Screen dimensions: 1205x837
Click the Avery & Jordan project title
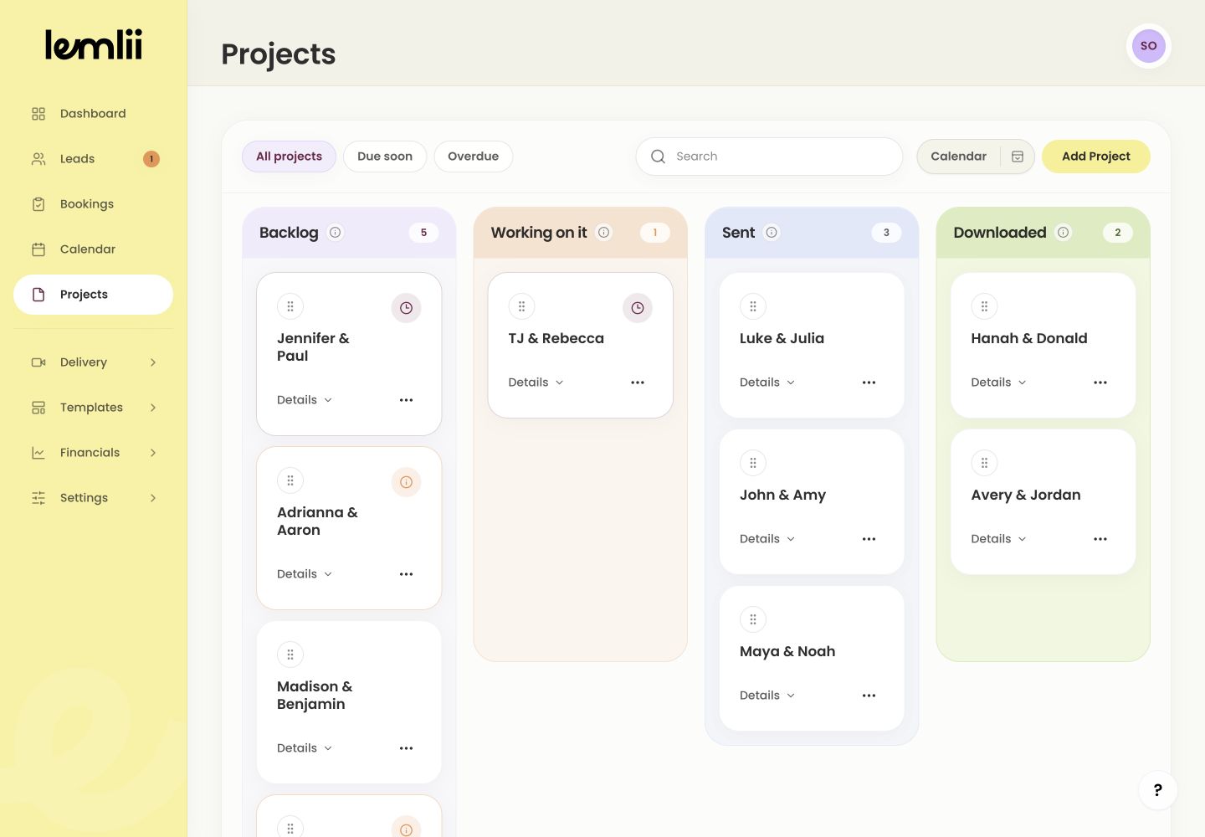click(1026, 495)
